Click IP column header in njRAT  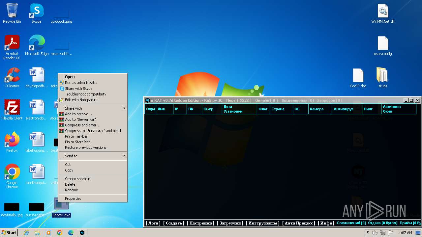(x=180, y=109)
